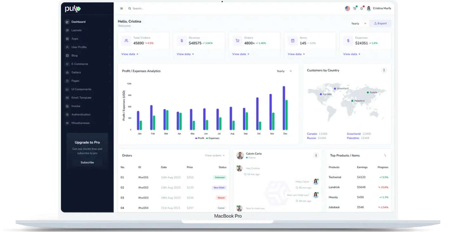Open the Customers by Country options menu
459x232 pixels.
pos(384,70)
